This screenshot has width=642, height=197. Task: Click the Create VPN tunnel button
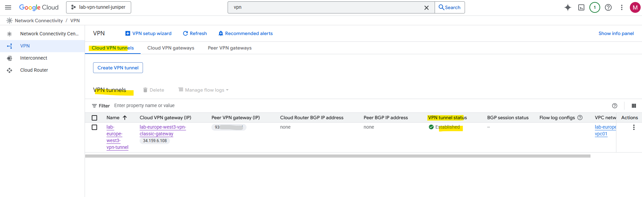[x=118, y=68]
